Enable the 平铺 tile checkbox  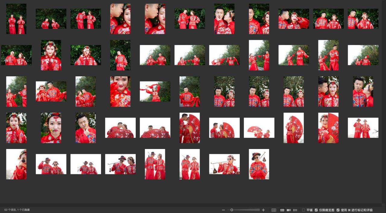304,210
